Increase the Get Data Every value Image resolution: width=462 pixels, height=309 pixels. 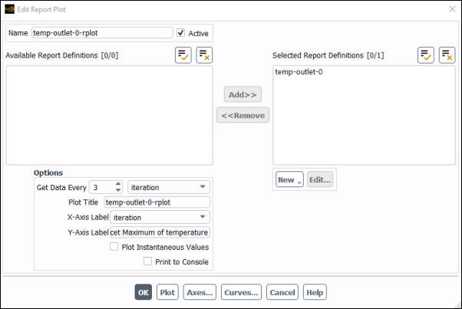click(x=118, y=184)
